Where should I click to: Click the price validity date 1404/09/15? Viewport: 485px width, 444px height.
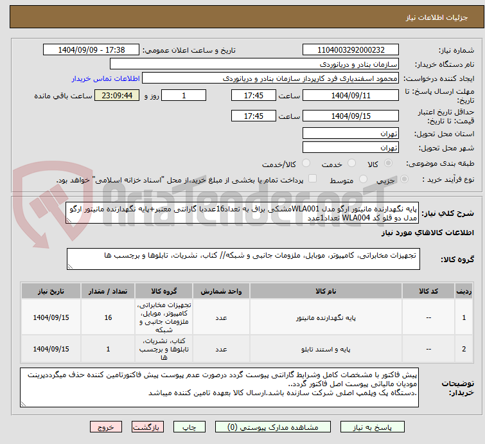pos(351,116)
